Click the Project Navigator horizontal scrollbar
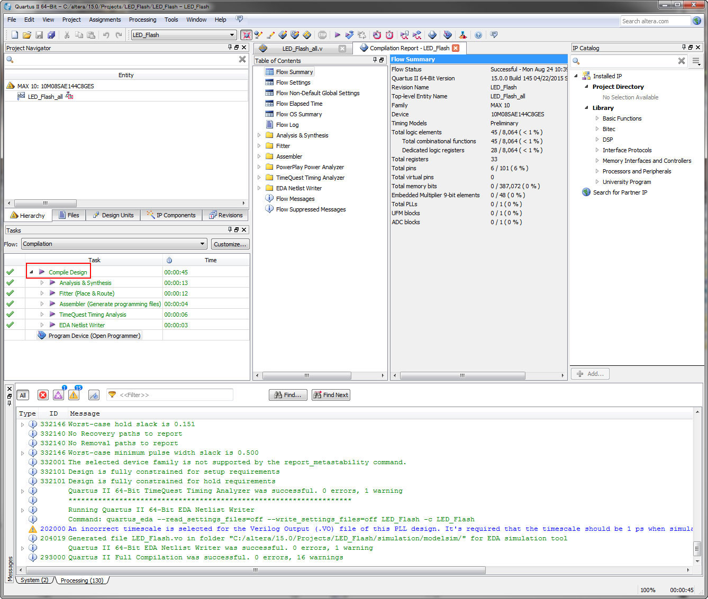708x599 pixels. [46, 203]
